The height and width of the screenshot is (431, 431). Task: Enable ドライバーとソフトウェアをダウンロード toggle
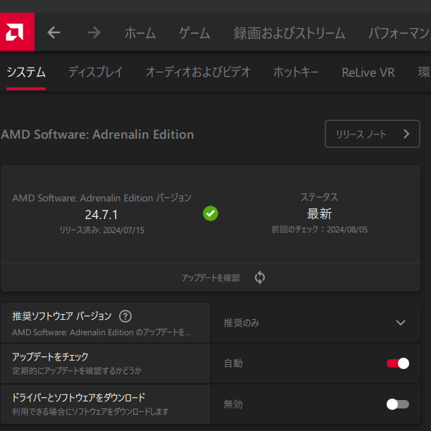click(x=398, y=404)
